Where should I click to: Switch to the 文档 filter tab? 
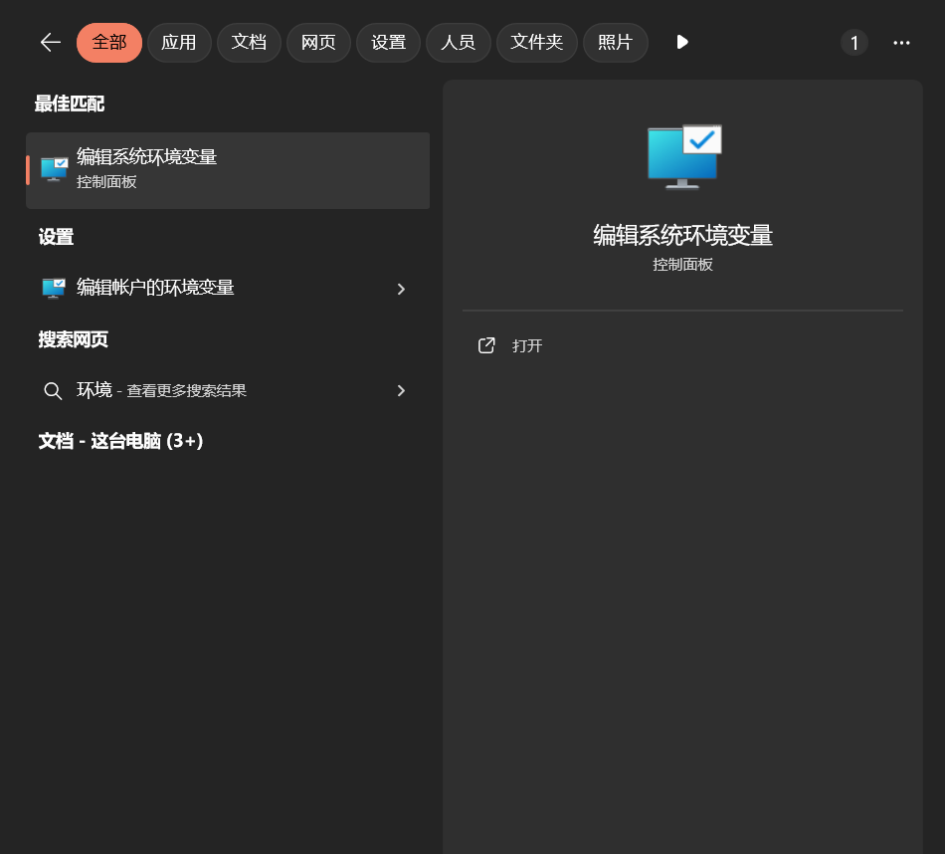[x=249, y=42]
